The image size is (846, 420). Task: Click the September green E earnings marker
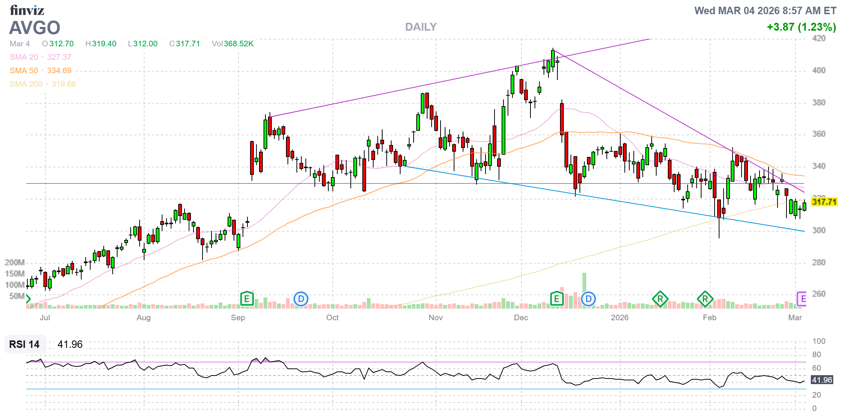pyautogui.click(x=247, y=299)
